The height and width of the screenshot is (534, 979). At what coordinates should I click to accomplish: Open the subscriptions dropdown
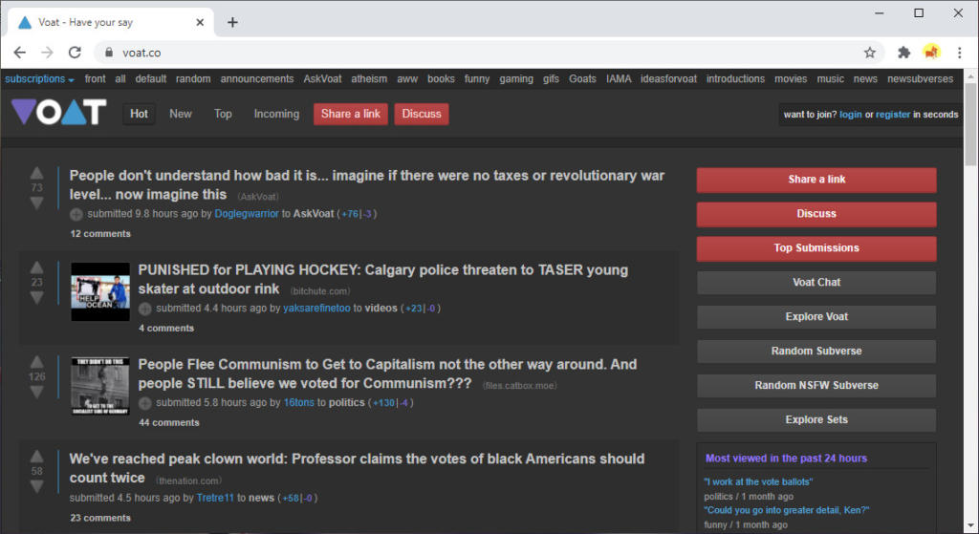pyautogui.click(x=39, y=78)
